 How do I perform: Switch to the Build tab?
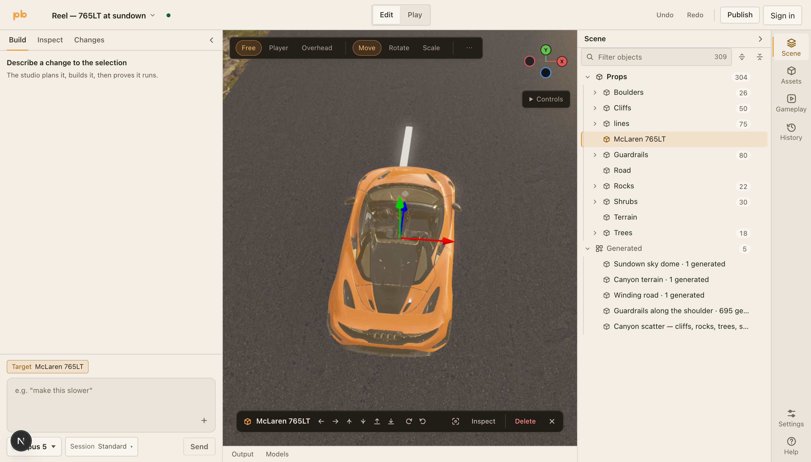pyautogui.click(x=18, y=40)
